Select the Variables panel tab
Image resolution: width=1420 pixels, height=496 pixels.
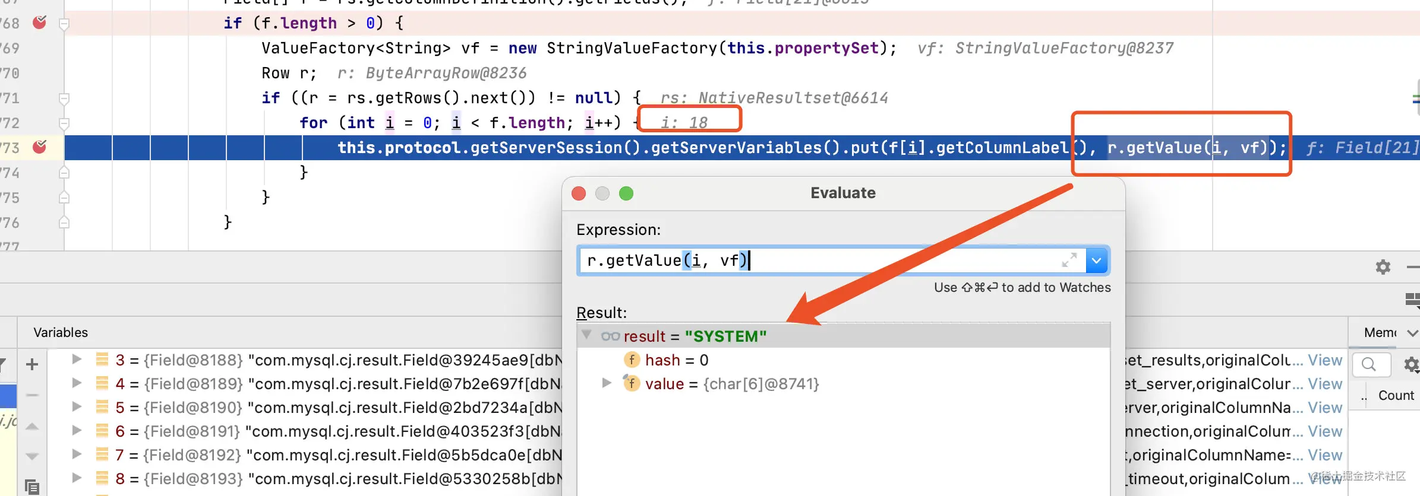point(61,332)
